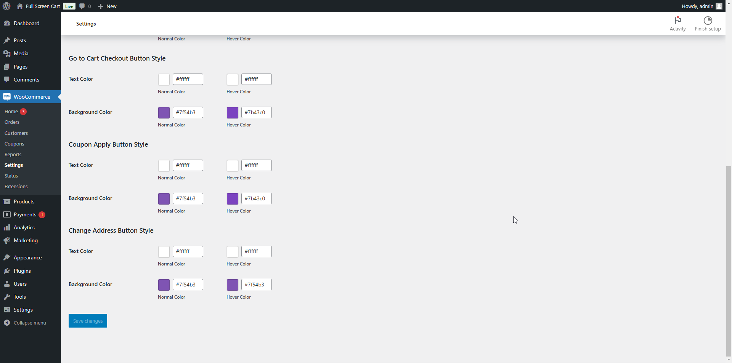Click Change Address background hover color hex field

(256, 285)
